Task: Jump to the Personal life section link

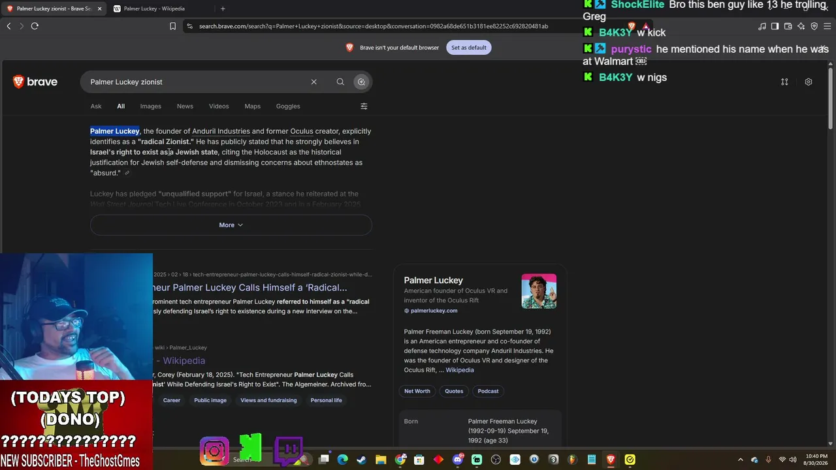Action: 326,400
